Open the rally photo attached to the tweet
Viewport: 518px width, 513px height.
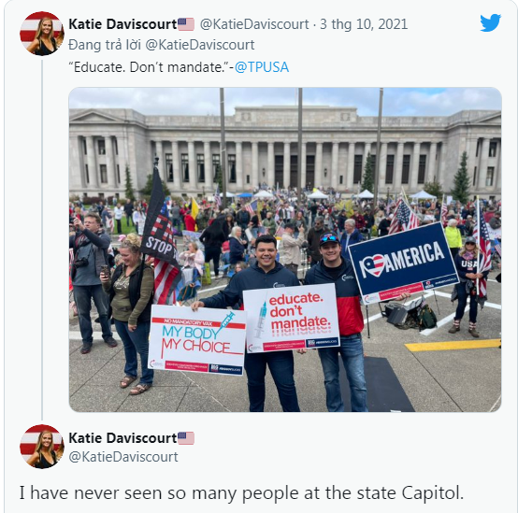coord(285,249)
